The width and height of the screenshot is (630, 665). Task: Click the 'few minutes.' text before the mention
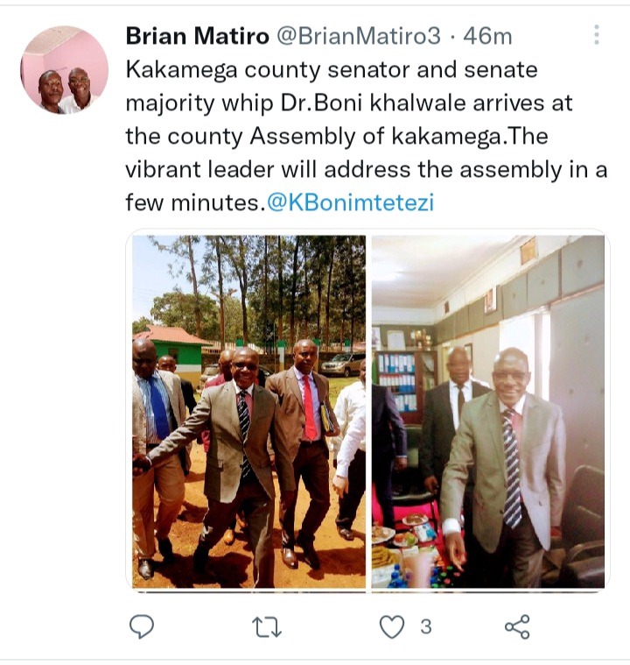point(192,202)
